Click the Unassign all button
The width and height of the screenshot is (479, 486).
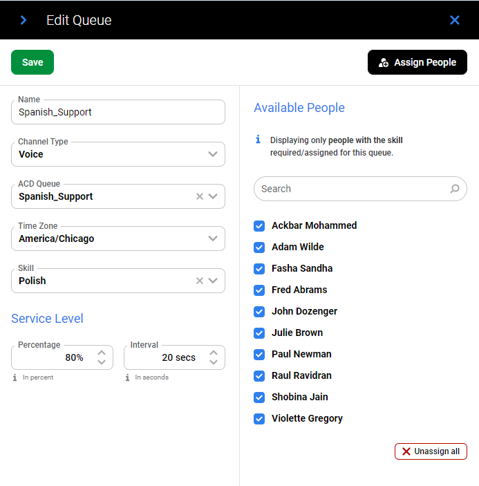[431, 451]
